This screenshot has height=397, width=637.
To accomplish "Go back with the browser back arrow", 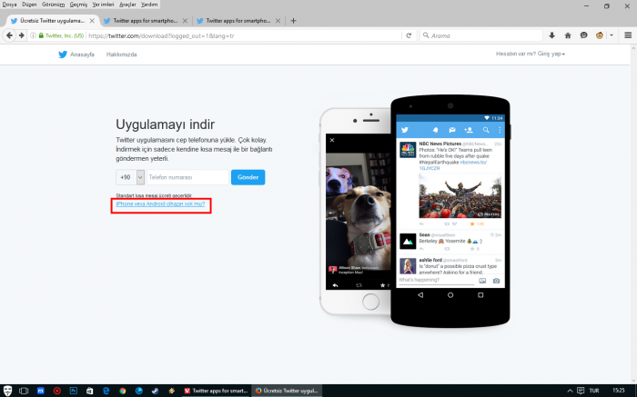I will (9, 35).
